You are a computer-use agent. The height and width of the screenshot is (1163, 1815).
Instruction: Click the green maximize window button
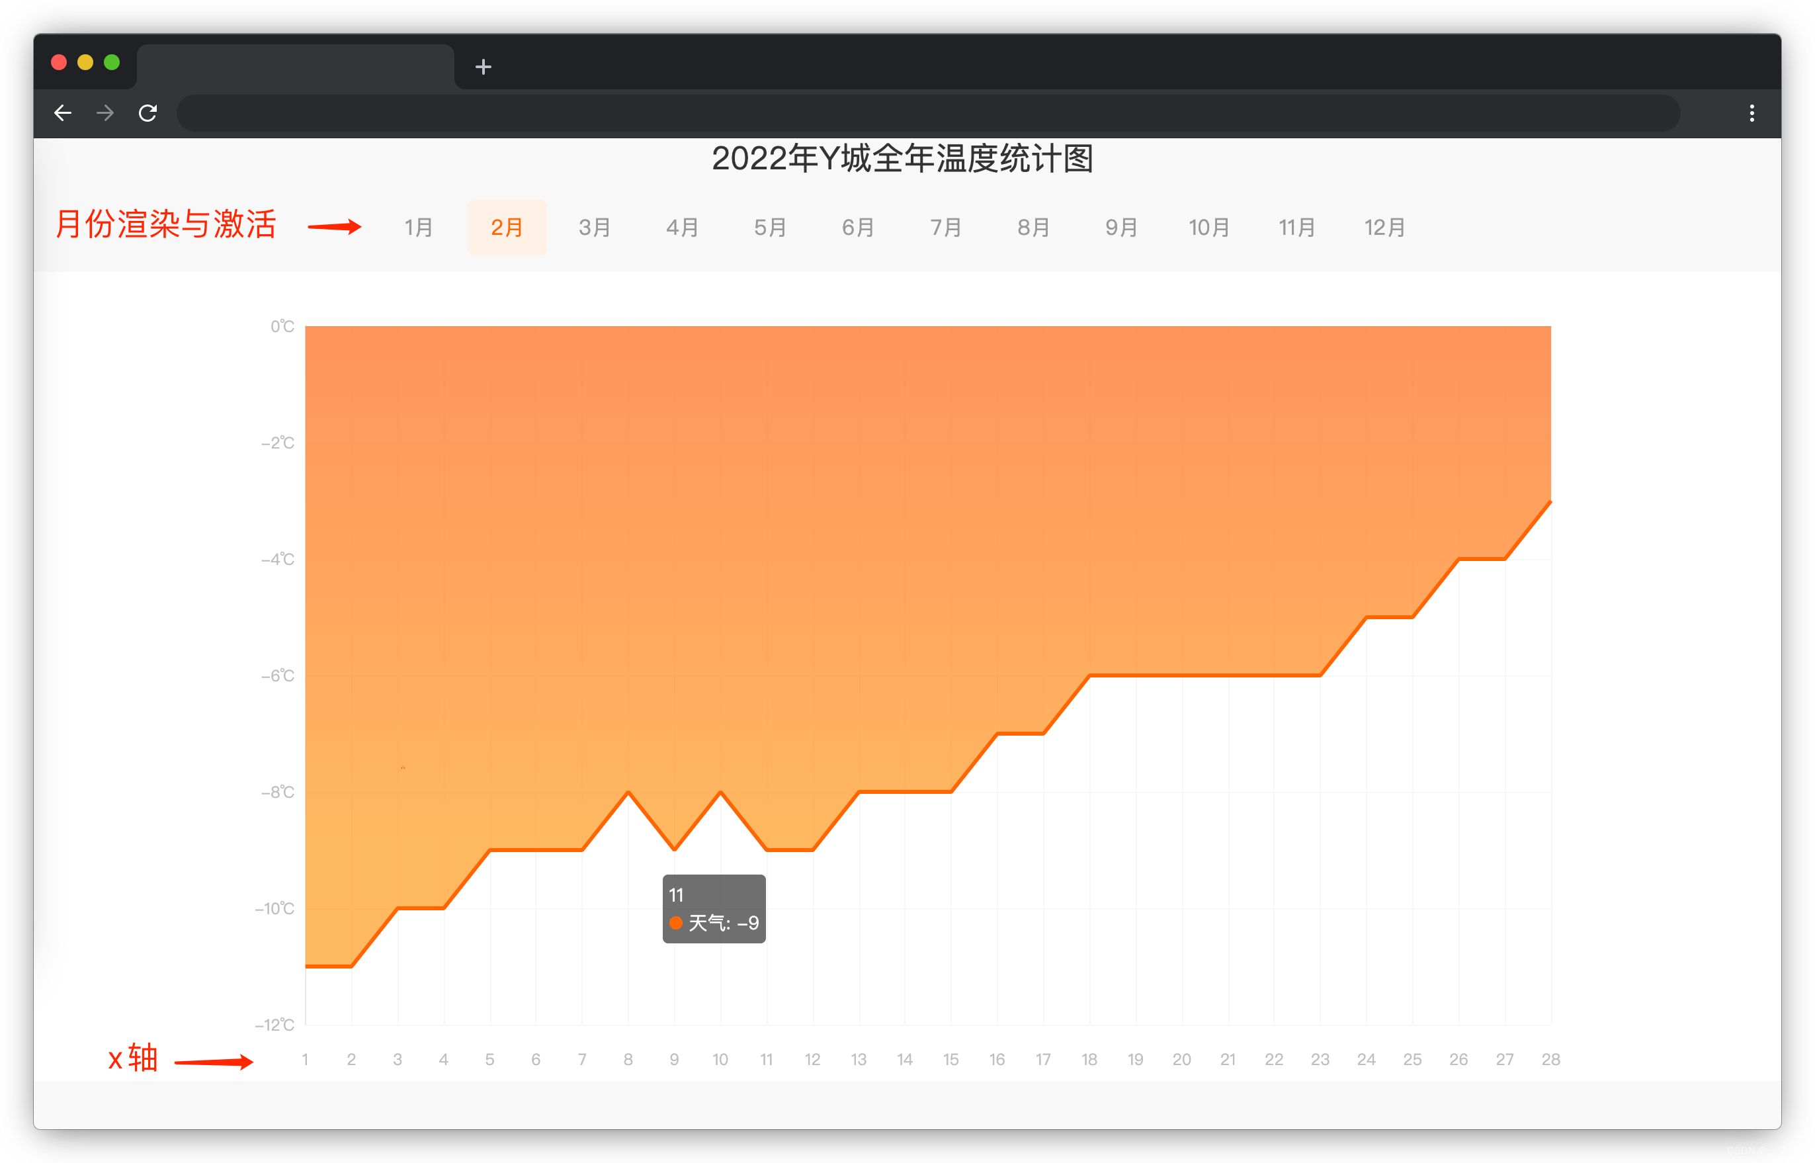pos(112,62)
